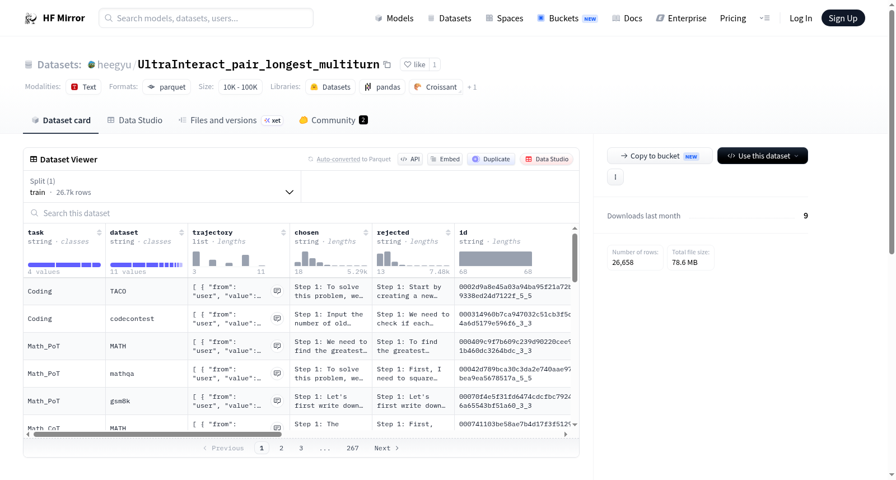This screenshot has height=480, width=896.
Task: Open chat view icon in codecontest row
Action: point(277,319)
